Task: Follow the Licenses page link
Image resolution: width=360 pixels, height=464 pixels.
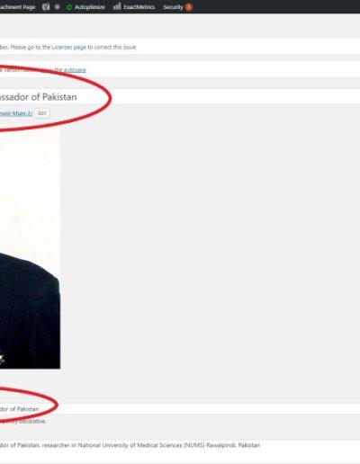Action: [69, 47]
